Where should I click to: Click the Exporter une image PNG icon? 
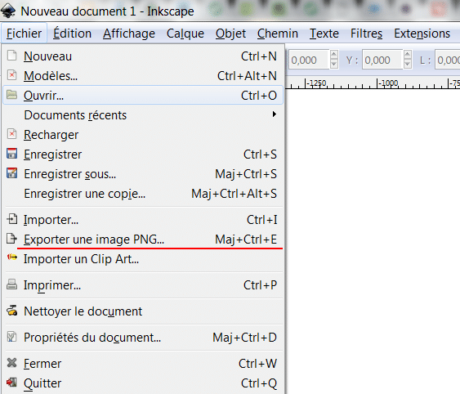click(11, 239)
